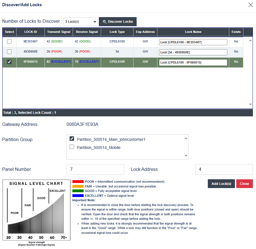Tick the checkbox for lock 4930950E
This screenshot has height=249, width=256.
point(9,52)
